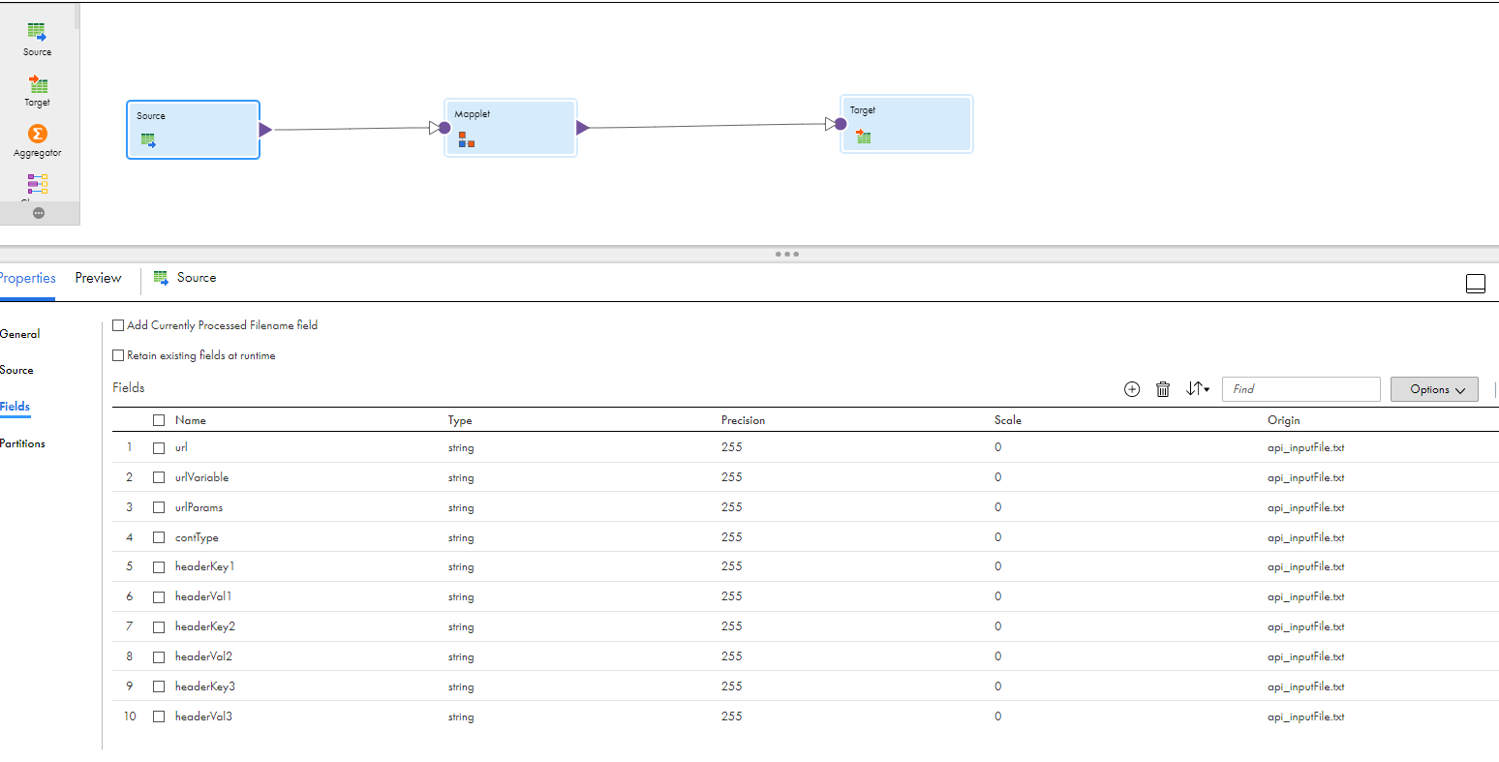Select the headerVal2 field name
Viewport: 1499px width, 762px height.
tap(203, 656)
